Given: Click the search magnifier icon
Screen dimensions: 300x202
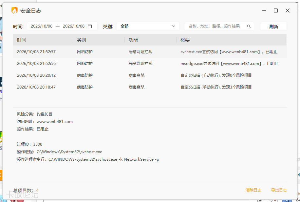Looking at the screenshot, I should pos(249,26).
